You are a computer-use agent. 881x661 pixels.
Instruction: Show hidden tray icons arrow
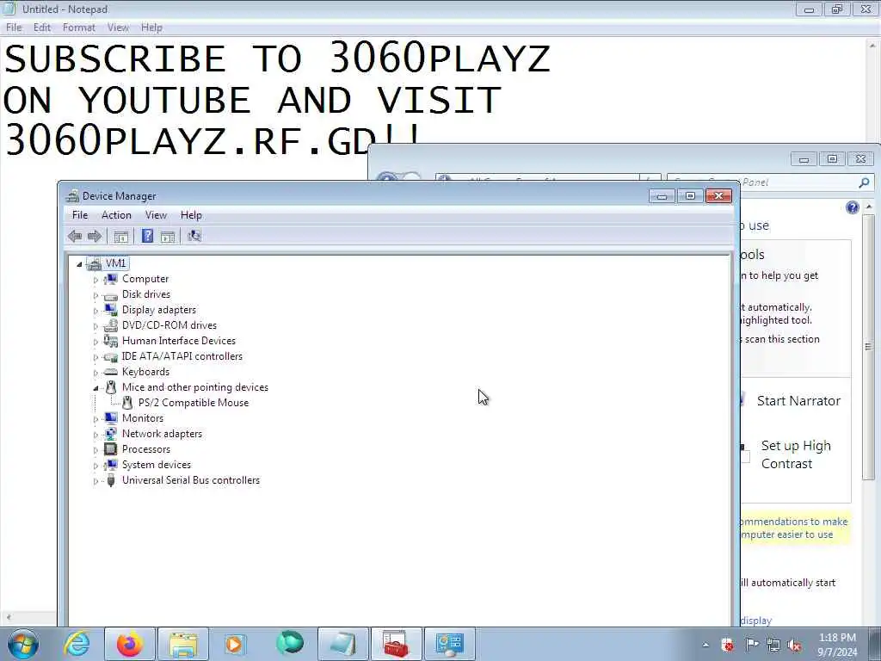click(x=705, y=646)
